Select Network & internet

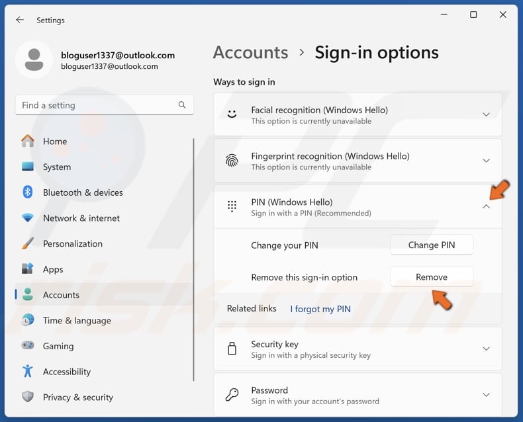pyautogui.click(x=103, y=218)
